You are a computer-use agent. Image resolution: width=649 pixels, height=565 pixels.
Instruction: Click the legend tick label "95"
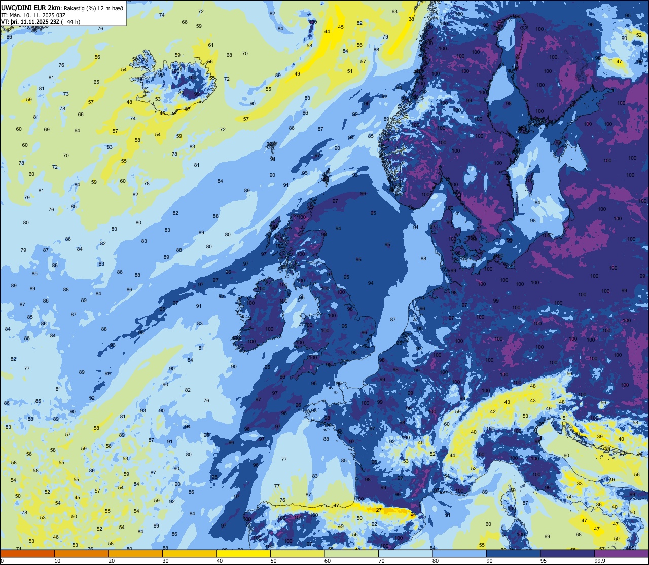click(544, 561)
